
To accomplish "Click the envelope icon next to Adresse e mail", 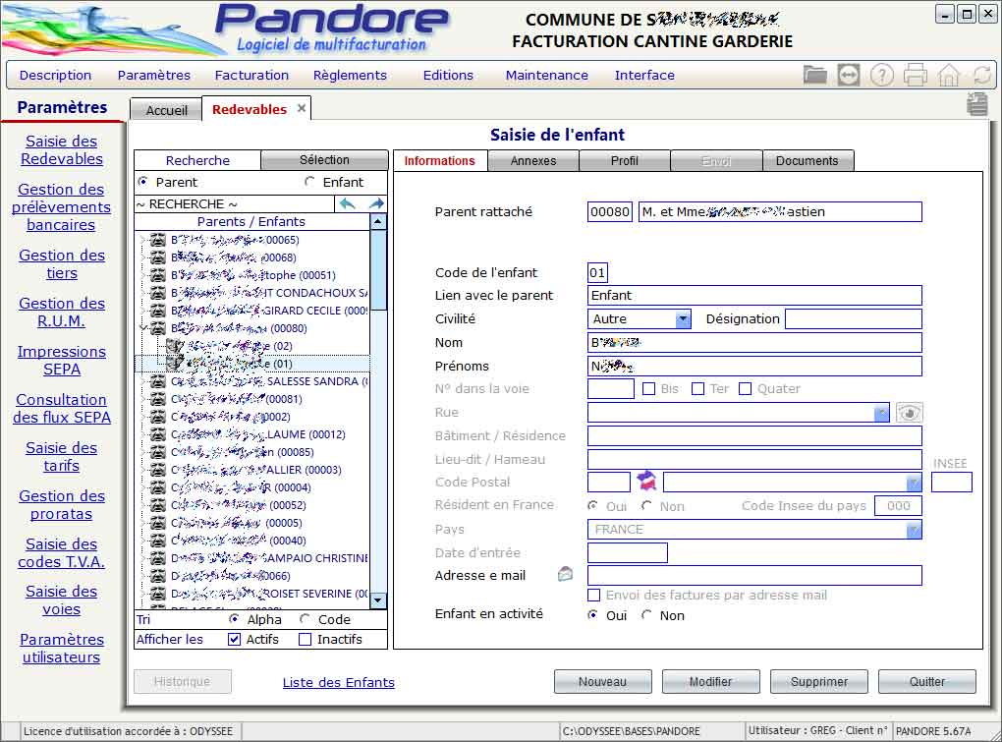I will click(565, 575).
